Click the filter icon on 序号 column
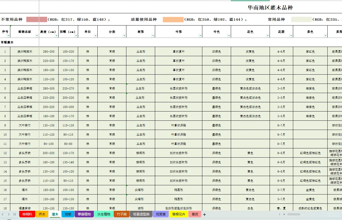The height and width of the screenshot is (220, 342). 8,36
